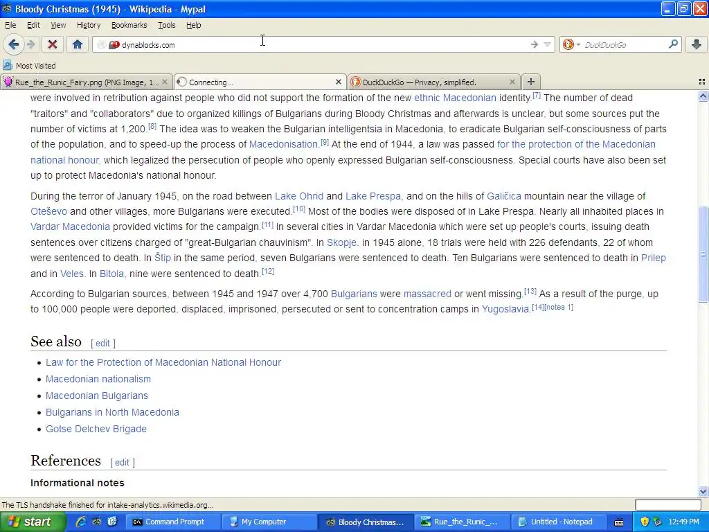
Task: Switch to the DuckDuckGo Privacy tab
Action: click(x=433, y=82)
